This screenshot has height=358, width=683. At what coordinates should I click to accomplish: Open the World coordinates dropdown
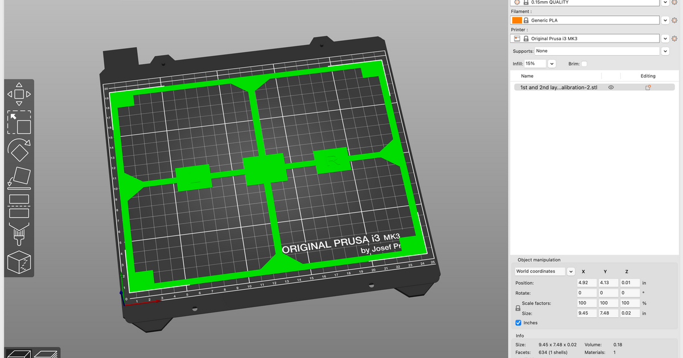pos(571,271)
